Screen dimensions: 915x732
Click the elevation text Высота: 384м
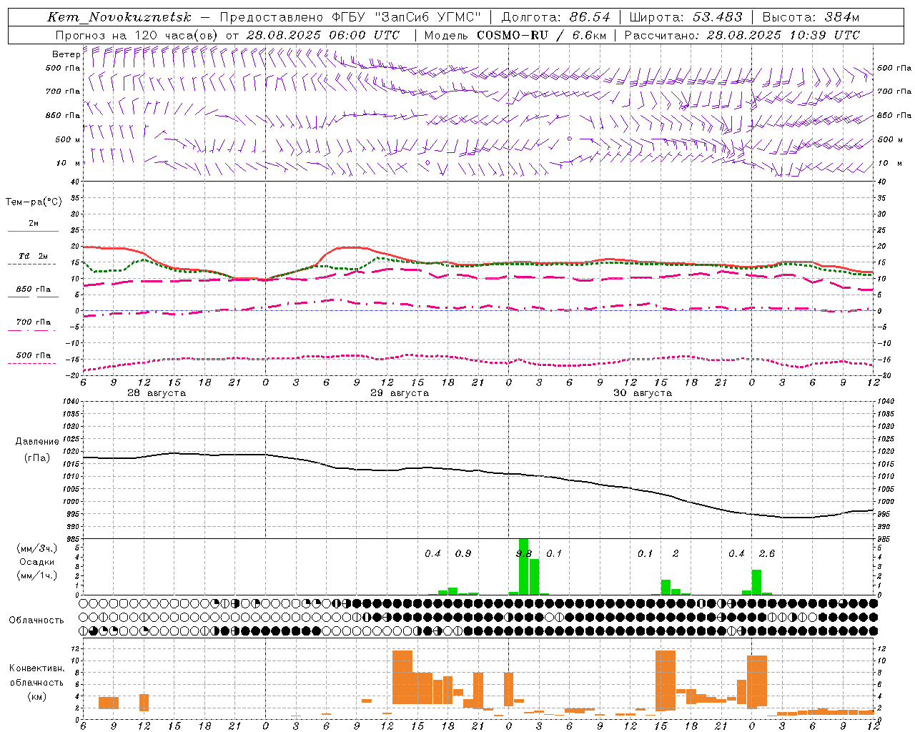811,17
